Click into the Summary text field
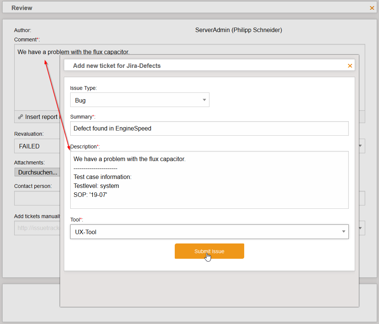This screenshot has height=324, width=379. coord(209,128)
